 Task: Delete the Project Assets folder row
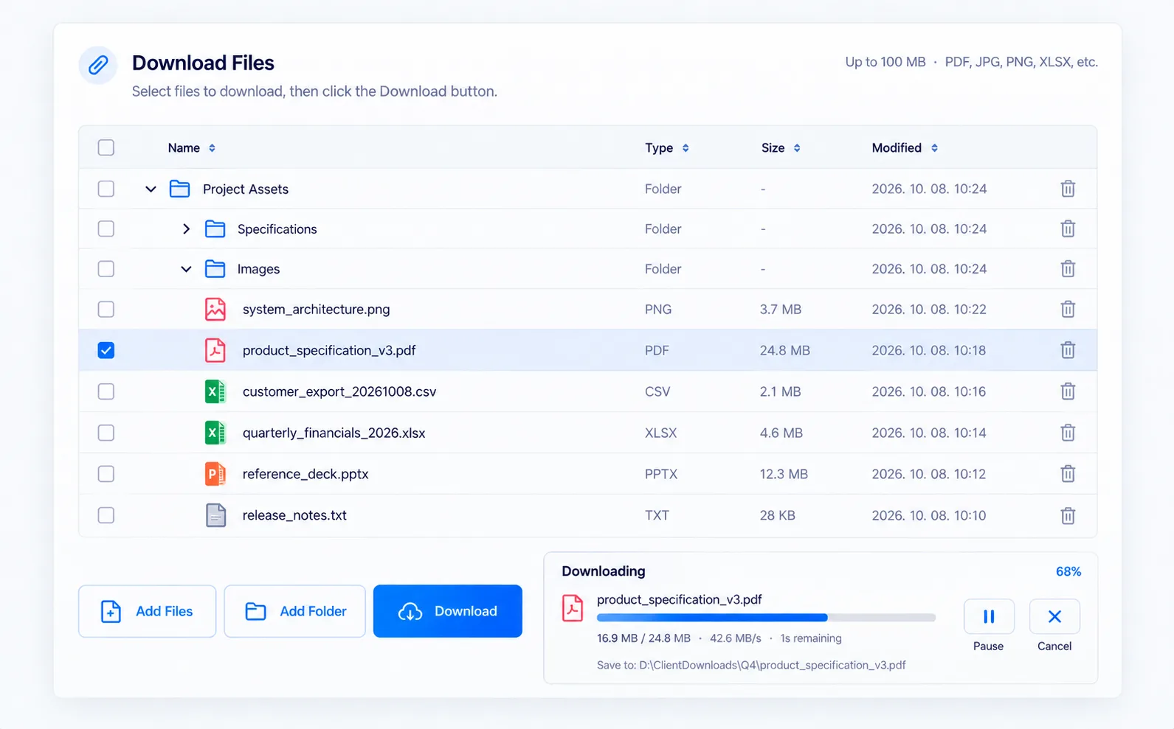pos(1068,189)
